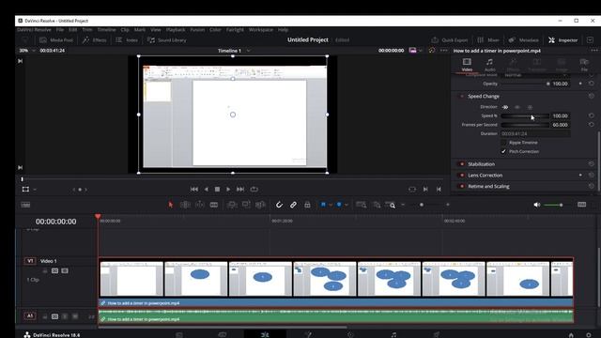601x338 pixels.
Task: Click the Speed % value field
Action: click(560, 115)
